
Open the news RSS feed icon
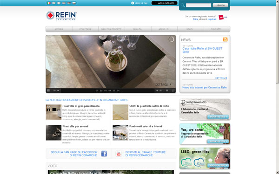pyautogui.click(x=225, y=39)
